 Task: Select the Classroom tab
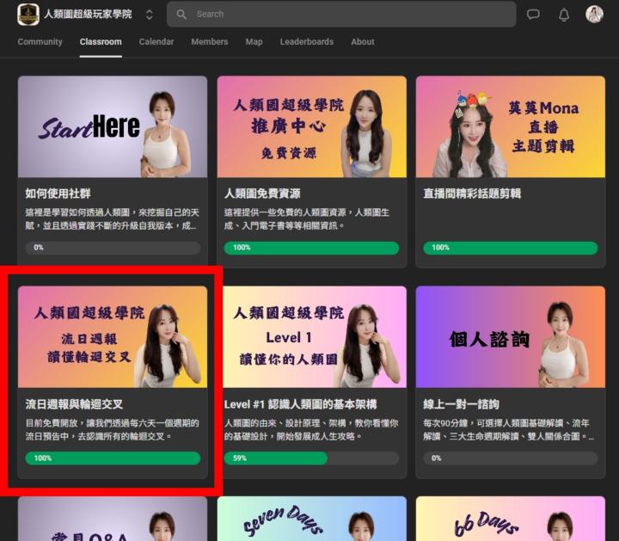101,41
